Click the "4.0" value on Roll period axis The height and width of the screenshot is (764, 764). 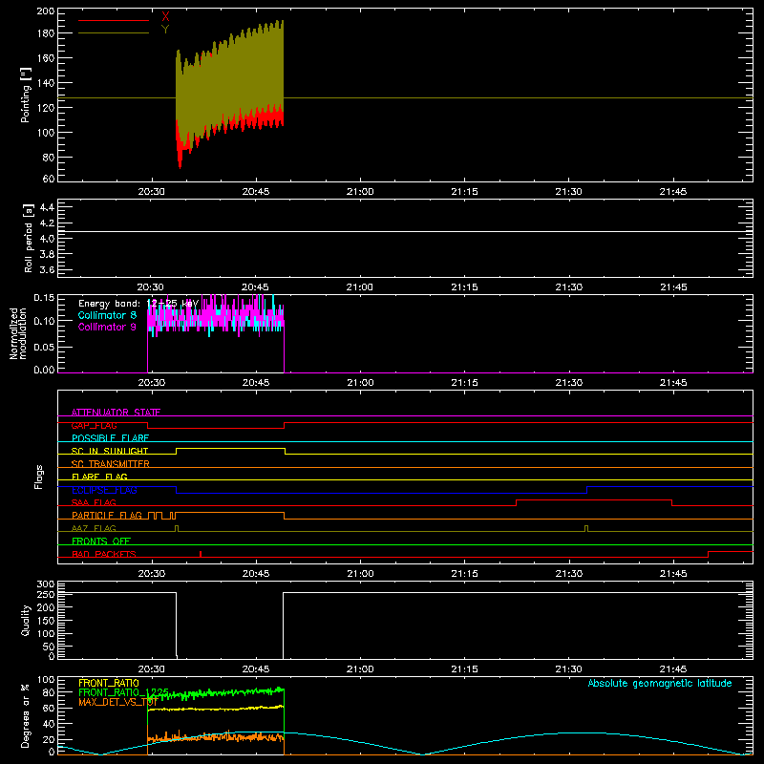(x=47, y=239)
